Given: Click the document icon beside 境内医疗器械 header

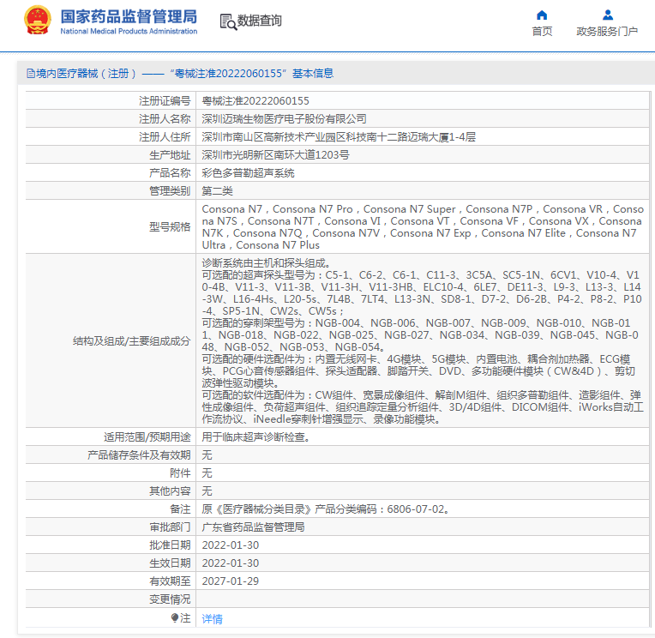Looking at the screenshot, I should (30, 74).
